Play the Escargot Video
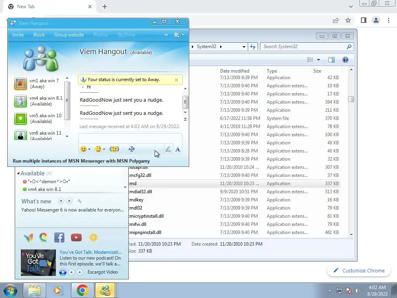The image size is (397, 298). pyautogui.click(x=63, y=272)
